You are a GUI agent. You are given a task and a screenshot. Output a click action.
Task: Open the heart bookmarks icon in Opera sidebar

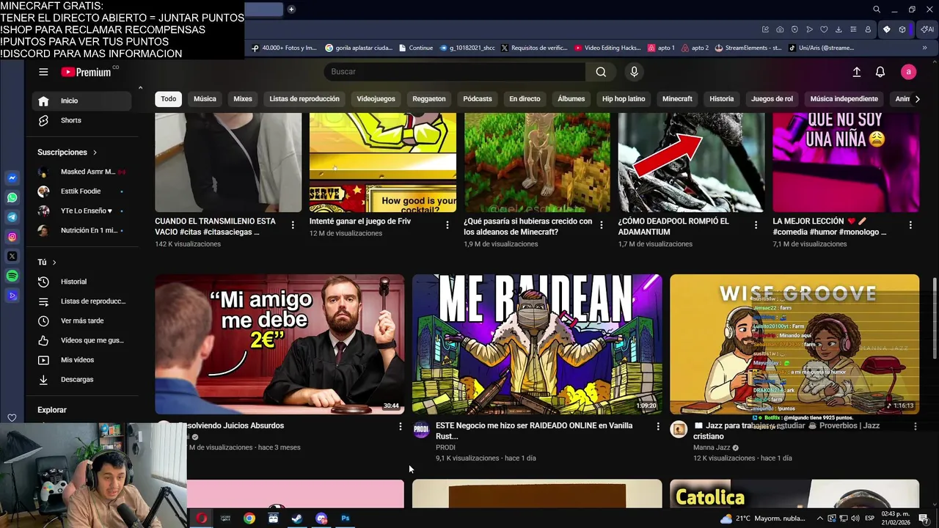12,418
